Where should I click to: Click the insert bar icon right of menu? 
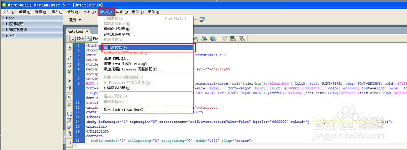202,20
